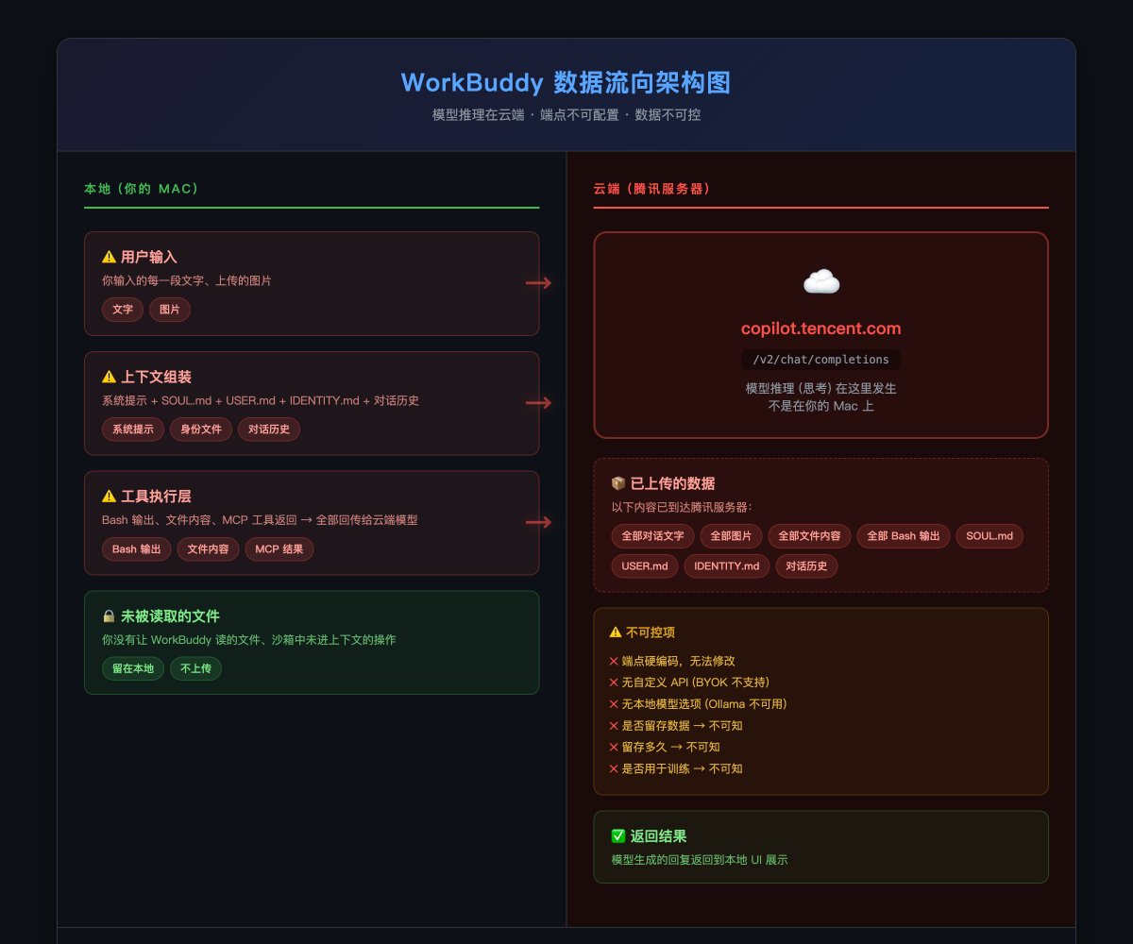Select the green 留在本地 tag
Screen dimensions: 1133x944
[x=133, y=668]
